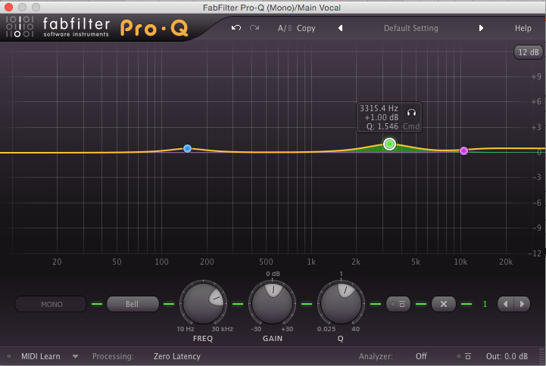This screenshot has height=366, width=546.
Task: Click the 3315.4 Hz frequency value
Action: pos(379,108)
